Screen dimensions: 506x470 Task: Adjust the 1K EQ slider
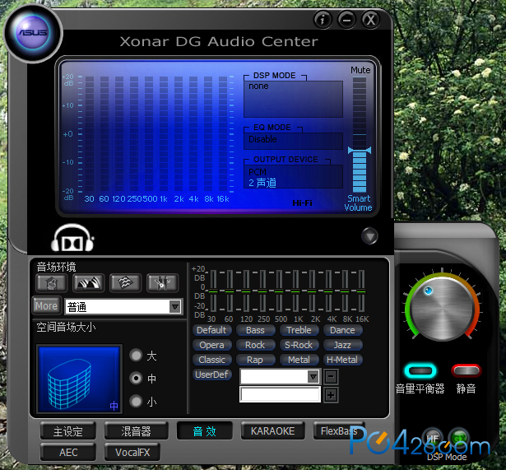295,291
